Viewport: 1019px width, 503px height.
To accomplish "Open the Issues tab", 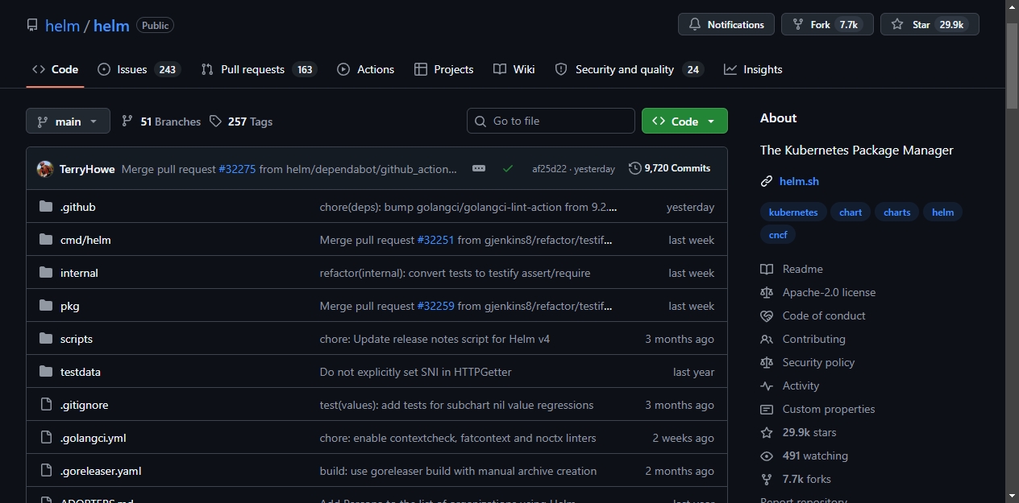I will pos(139,69).
